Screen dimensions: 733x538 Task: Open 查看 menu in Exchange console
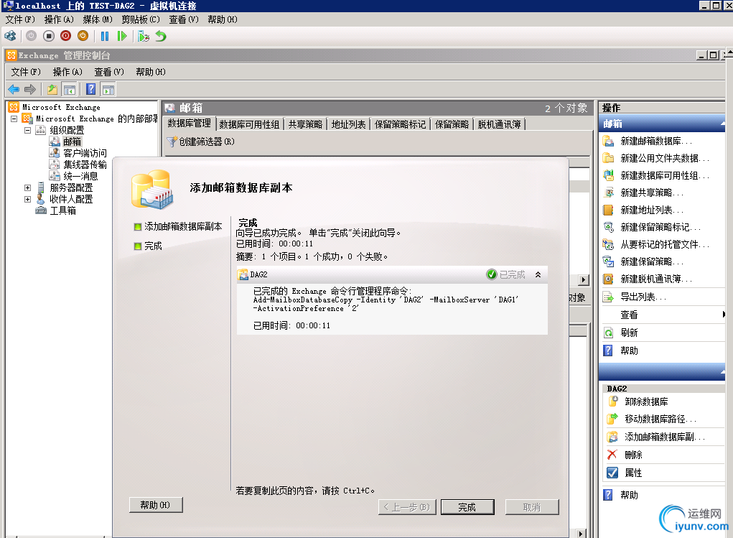click(109, 72)
